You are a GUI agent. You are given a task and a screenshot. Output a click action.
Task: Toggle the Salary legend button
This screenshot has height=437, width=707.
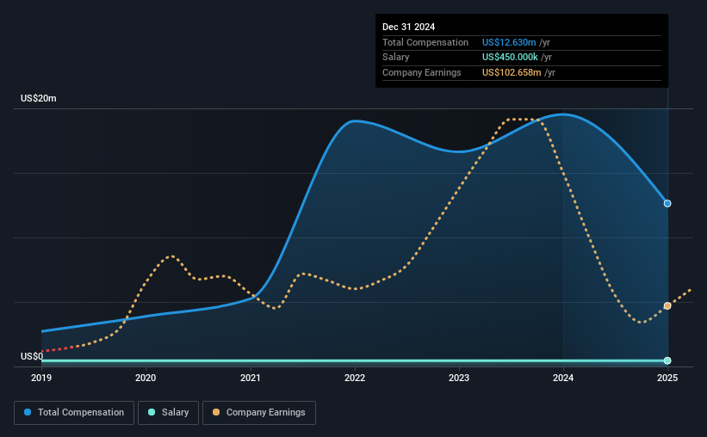point(168,413)
